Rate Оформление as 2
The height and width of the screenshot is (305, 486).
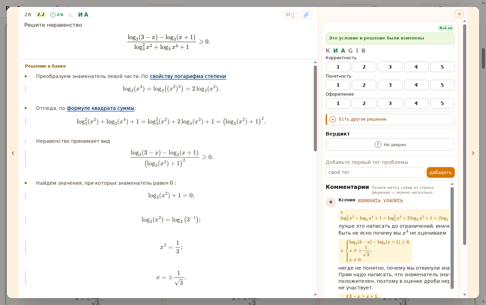click(364, 103)
